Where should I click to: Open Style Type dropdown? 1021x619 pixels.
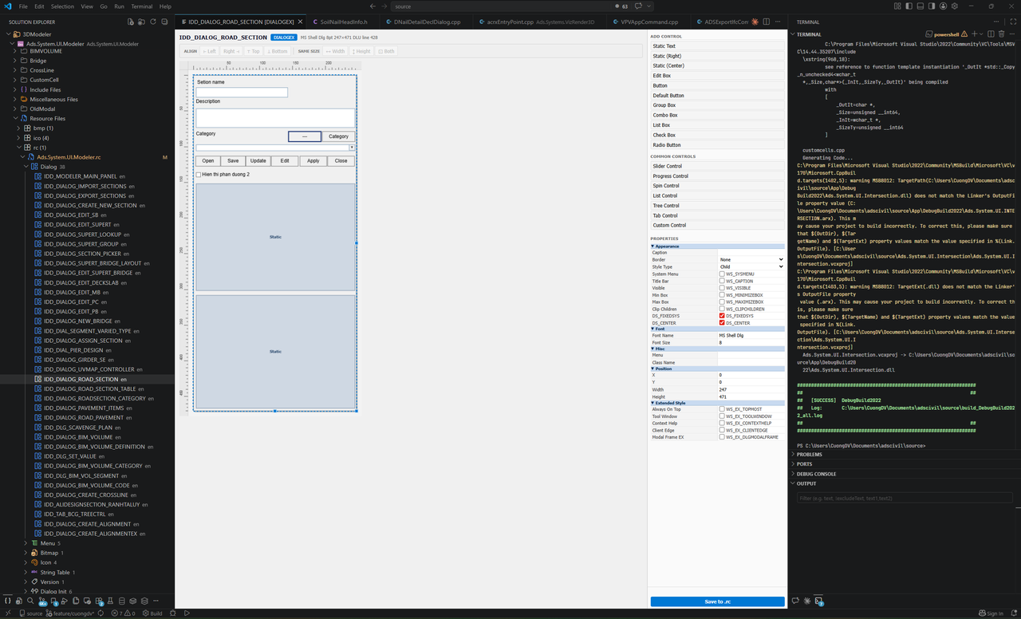[751, 267]
